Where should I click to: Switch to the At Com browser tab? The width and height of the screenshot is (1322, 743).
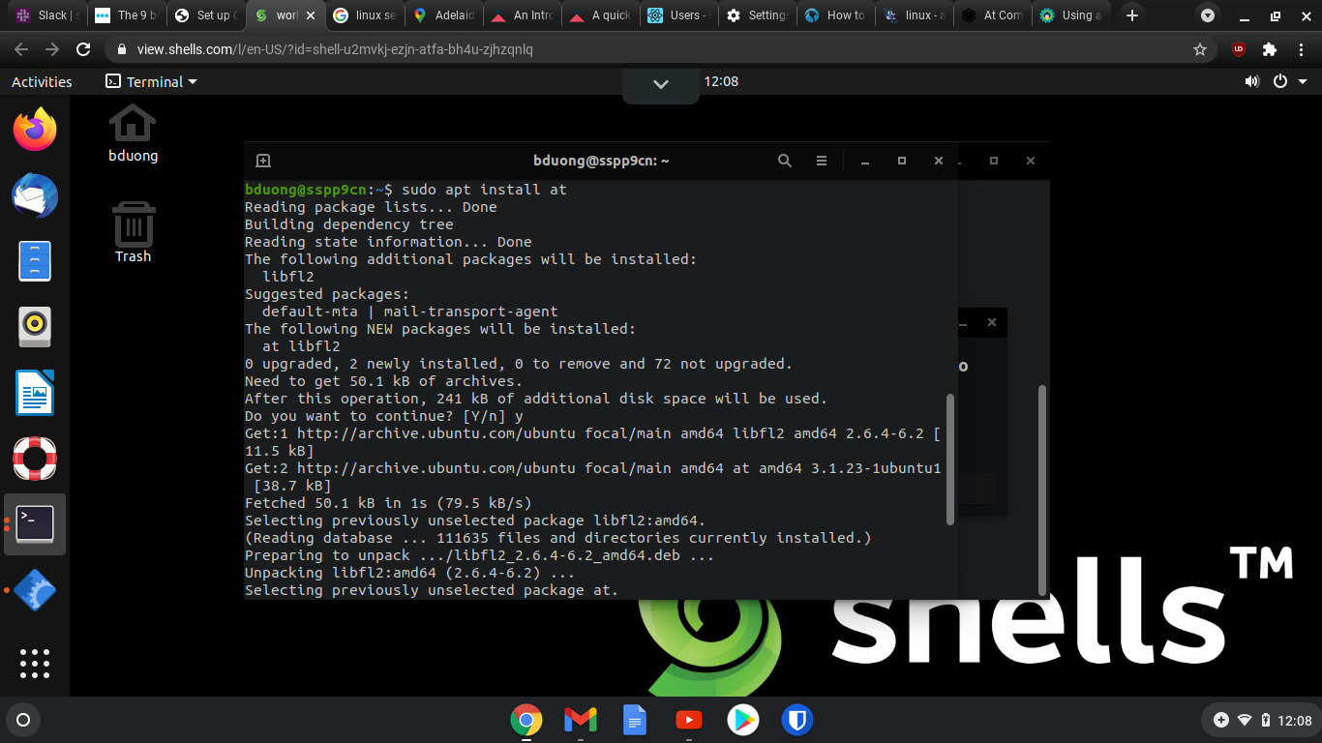point(994,15)
